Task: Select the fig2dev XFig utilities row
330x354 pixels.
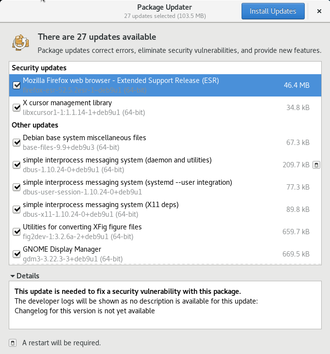Action: pyautogui.click(x=146, y=232)
